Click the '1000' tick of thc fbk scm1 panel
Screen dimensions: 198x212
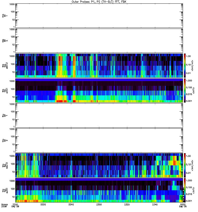12,181
